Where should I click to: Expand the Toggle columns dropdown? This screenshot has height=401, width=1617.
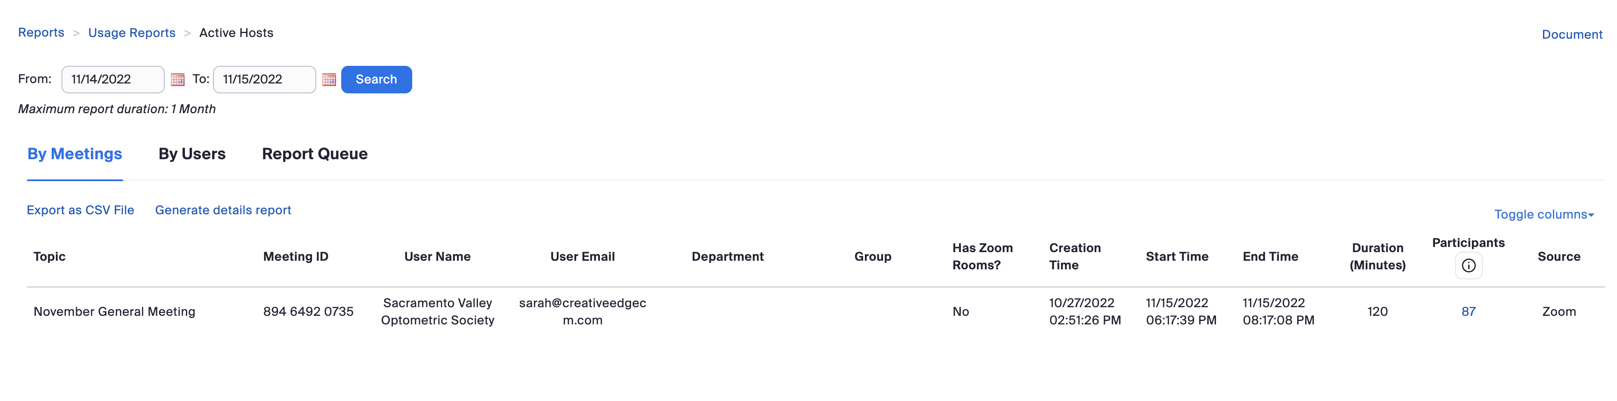click(1543, 215)
